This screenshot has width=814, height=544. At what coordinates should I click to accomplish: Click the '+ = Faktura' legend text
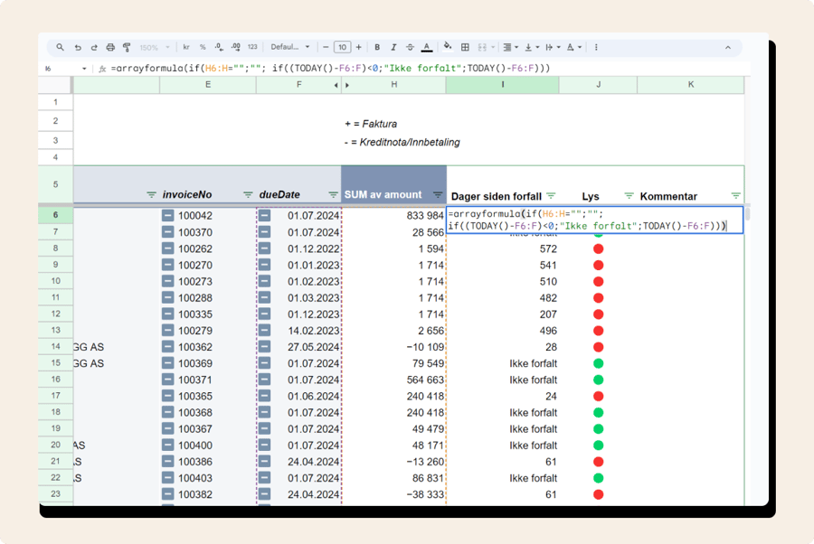click(371, 124)
